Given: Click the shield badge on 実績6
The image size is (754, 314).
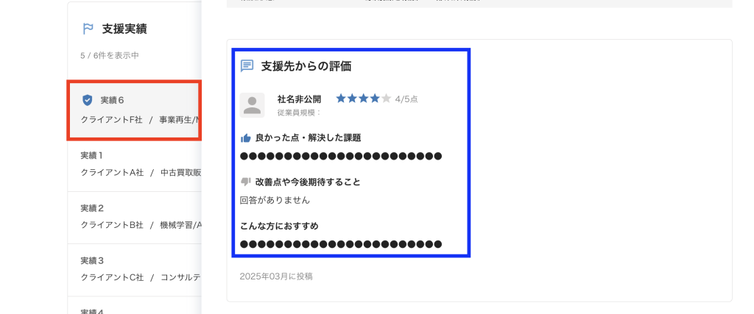Looking at the screenshot, I should point(87,100).
